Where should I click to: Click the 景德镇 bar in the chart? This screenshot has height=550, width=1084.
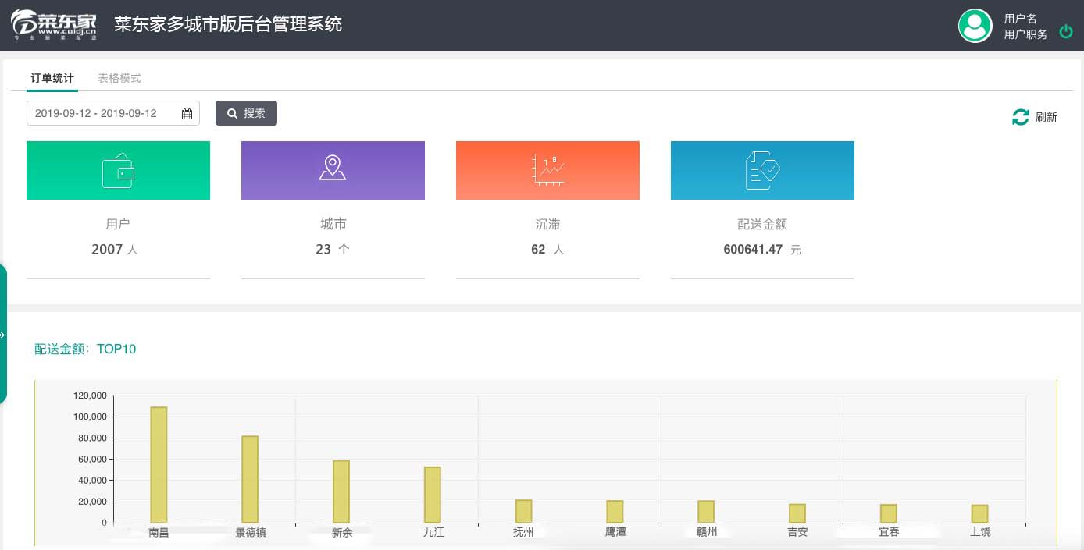tap(250, 479)
